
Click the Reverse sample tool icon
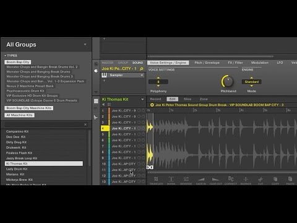click(186, 179)
